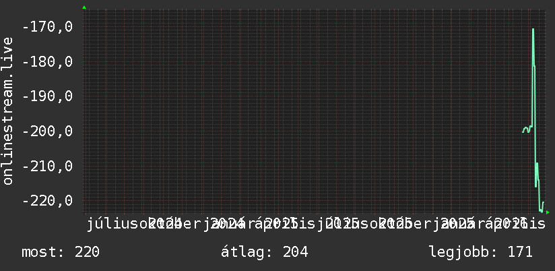Click the -220,0 y-axis label
Image resolution: width=555 pixels, height=271 pixels.
point(47,200)
